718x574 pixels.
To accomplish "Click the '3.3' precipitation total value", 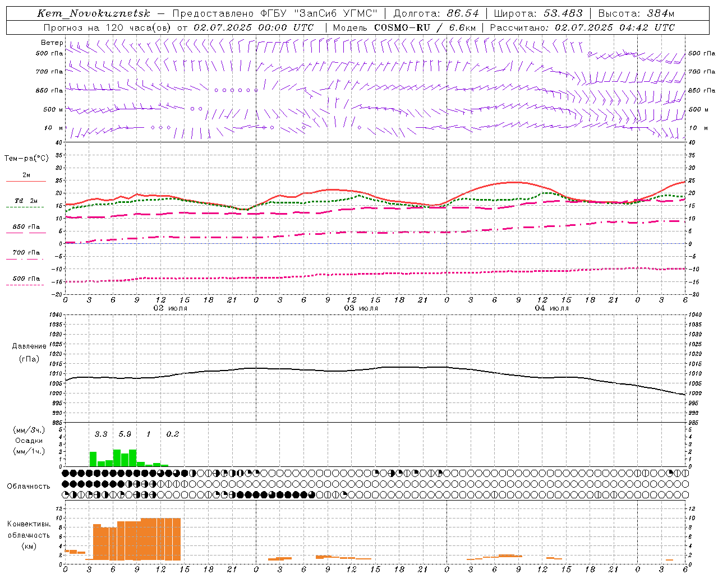I will [x=101, y=434].
